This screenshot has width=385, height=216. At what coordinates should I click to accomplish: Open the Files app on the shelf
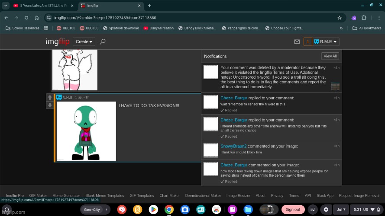click(x=248, y=210)
